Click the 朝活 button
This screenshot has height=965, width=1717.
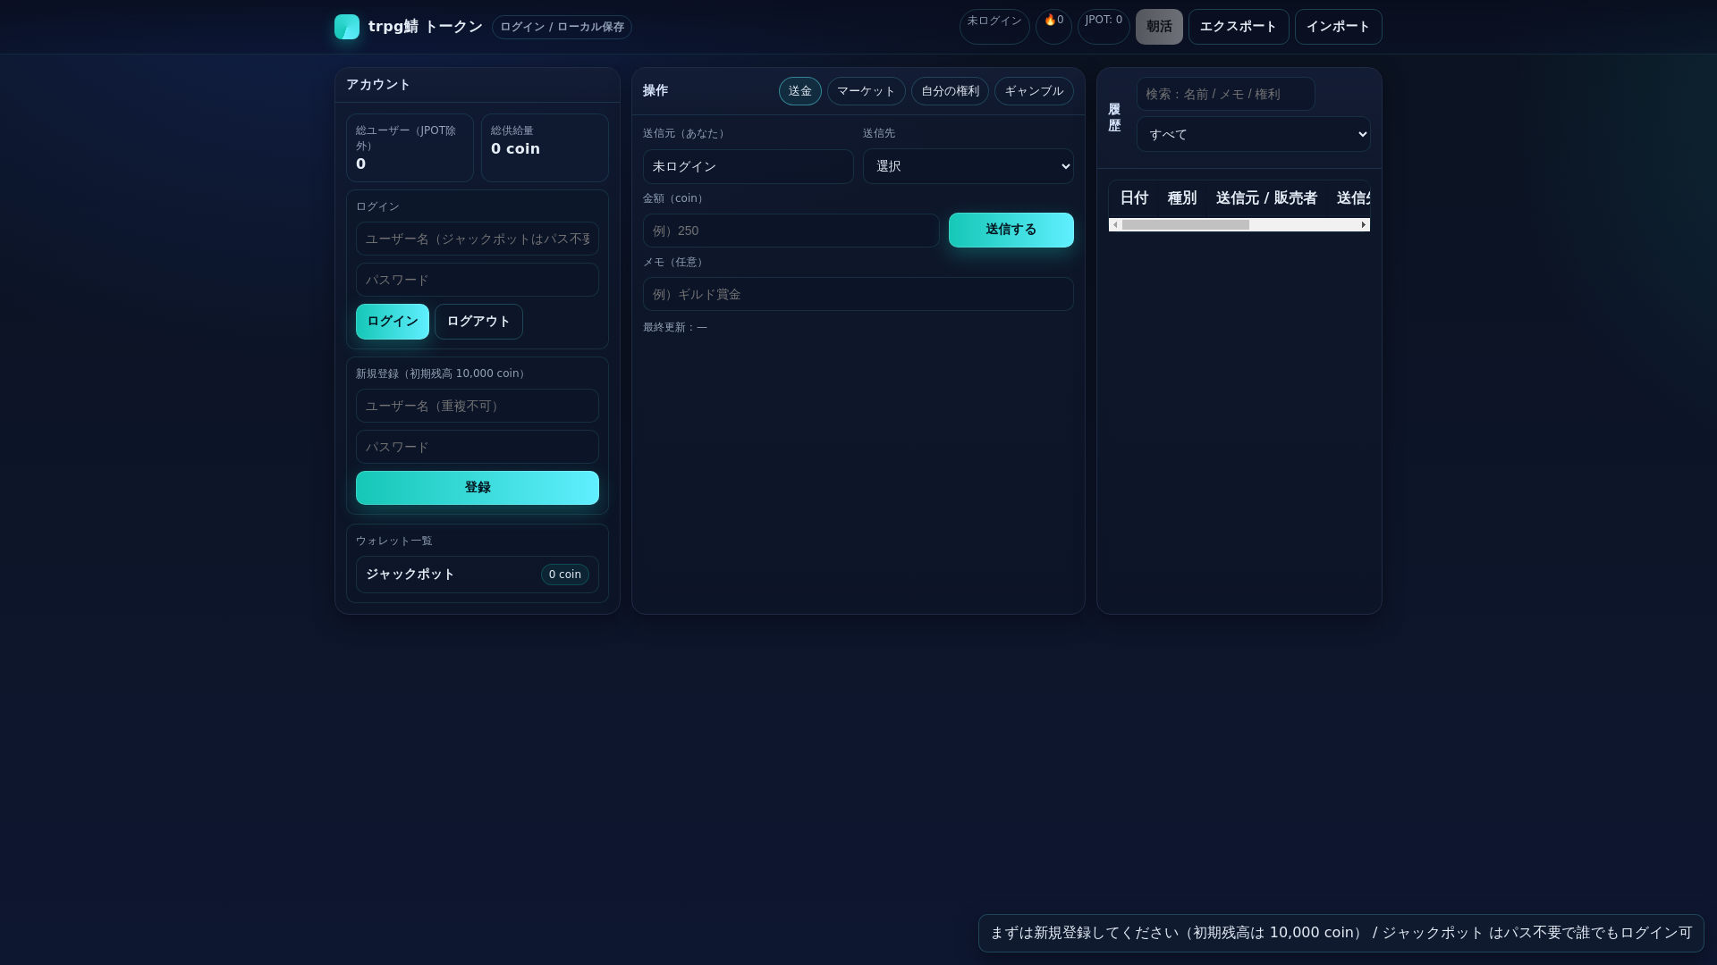[1159, 27]
